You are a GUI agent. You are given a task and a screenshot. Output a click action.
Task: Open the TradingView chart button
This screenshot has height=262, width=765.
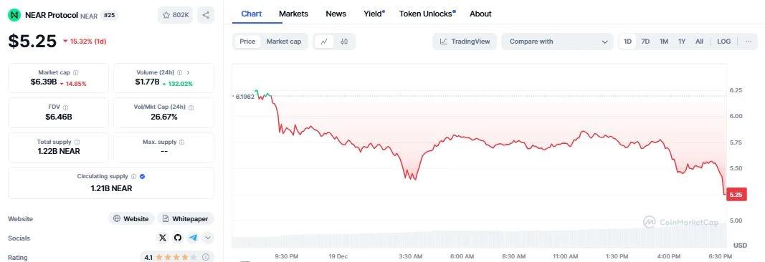pyautogui.click(x=465, y=42)
